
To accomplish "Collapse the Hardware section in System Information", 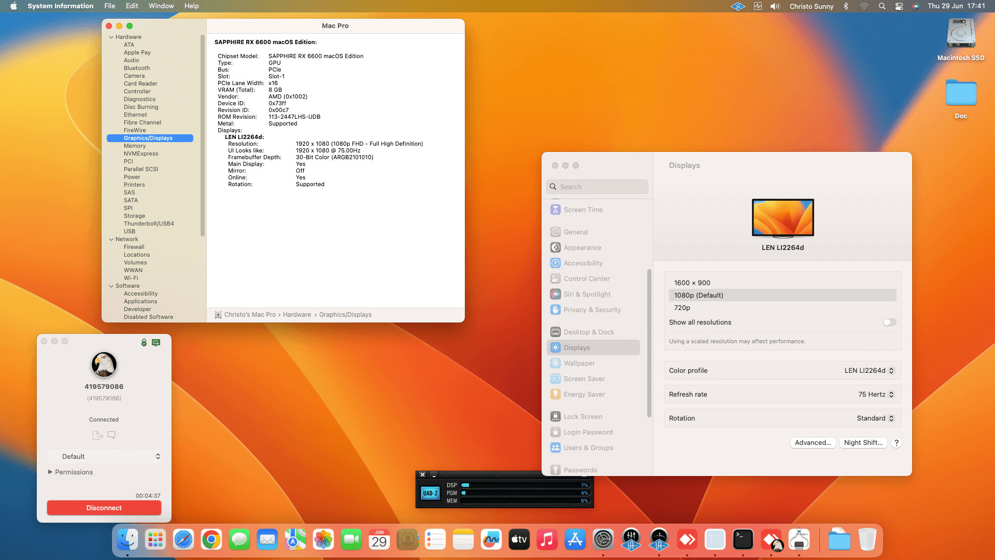I will click(111, 37).
